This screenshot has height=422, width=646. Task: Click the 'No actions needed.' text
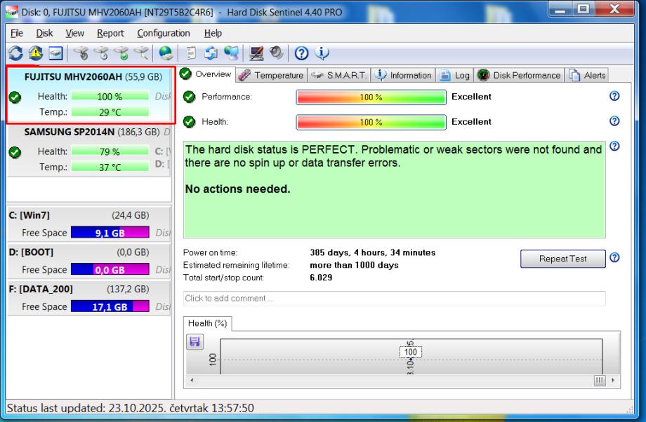click(238, 189)
